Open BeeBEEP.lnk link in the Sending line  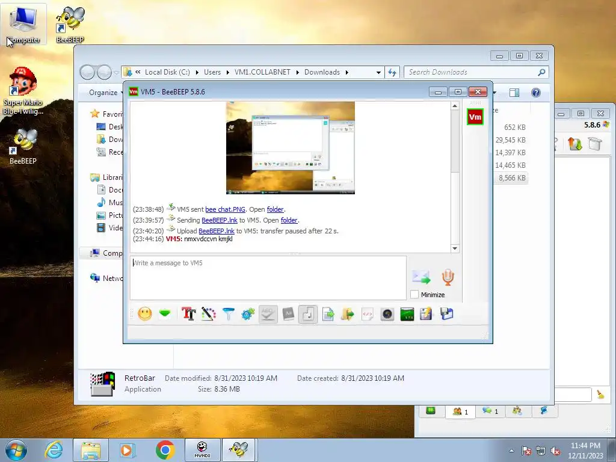[x=219, y=220]
